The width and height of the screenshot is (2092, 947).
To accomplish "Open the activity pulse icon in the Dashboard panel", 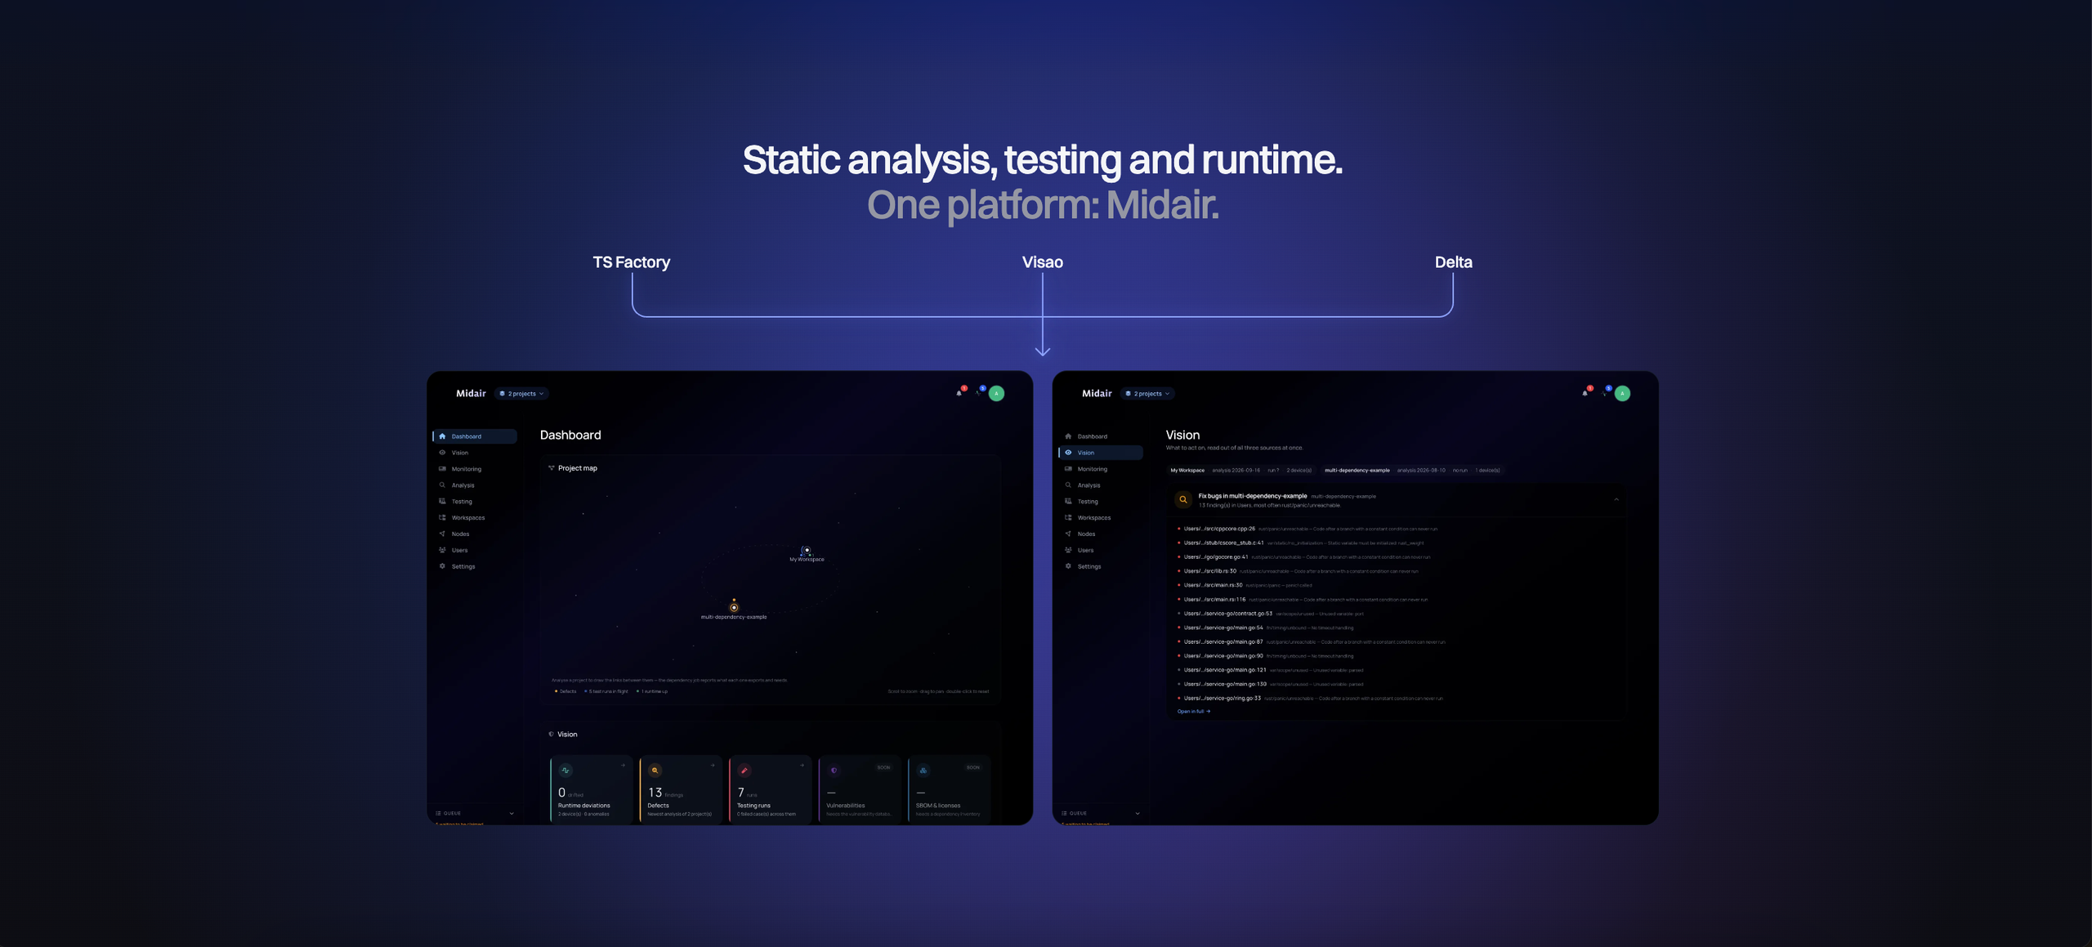I will click(x=978, y=393).
